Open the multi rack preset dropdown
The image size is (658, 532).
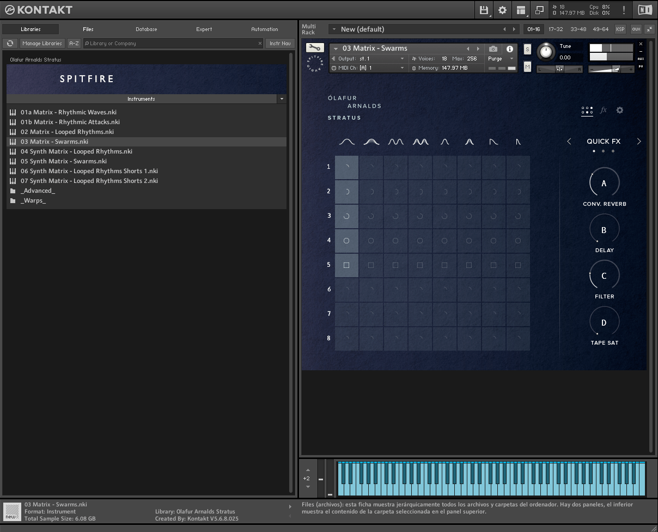[333, 29]
